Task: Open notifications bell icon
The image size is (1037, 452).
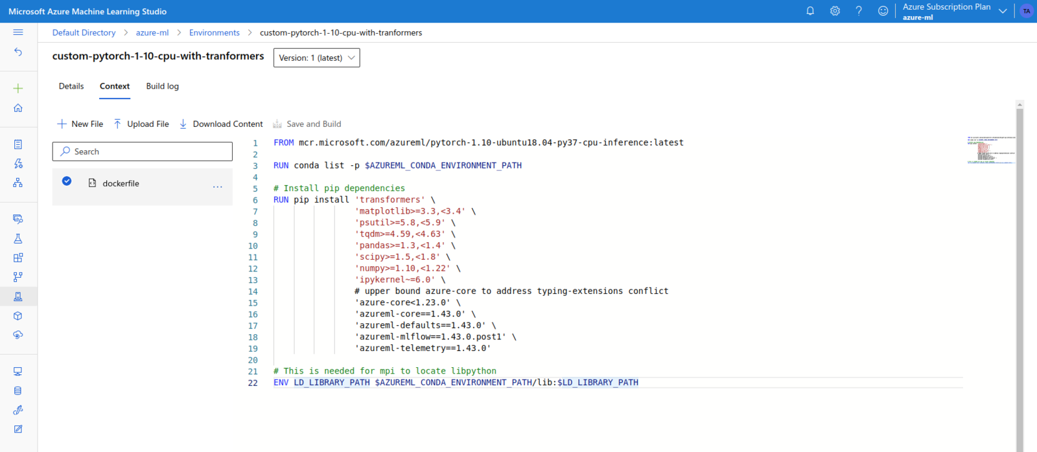Action: 810,11
